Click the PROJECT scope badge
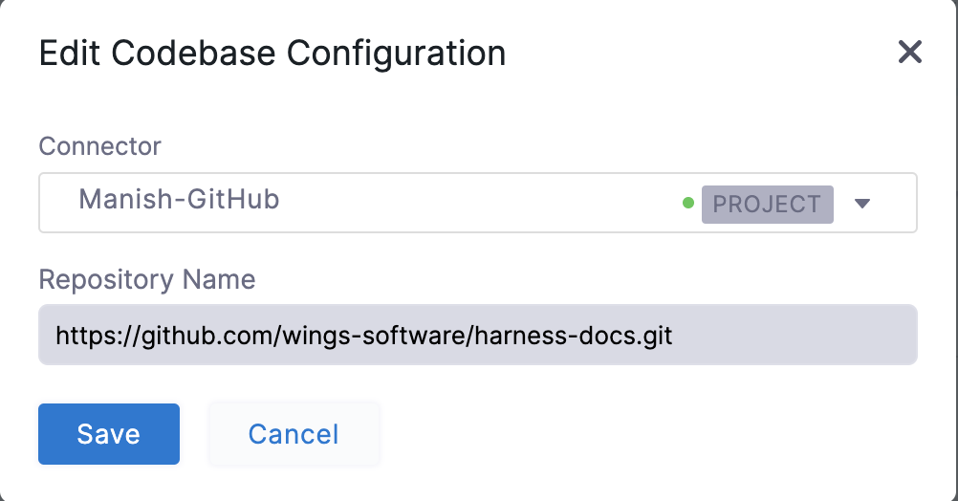This screenshot has width=958, height=501. [x=768, y=204]
